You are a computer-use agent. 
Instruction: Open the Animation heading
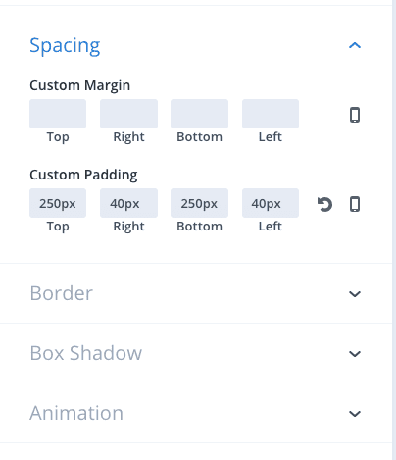76,413
